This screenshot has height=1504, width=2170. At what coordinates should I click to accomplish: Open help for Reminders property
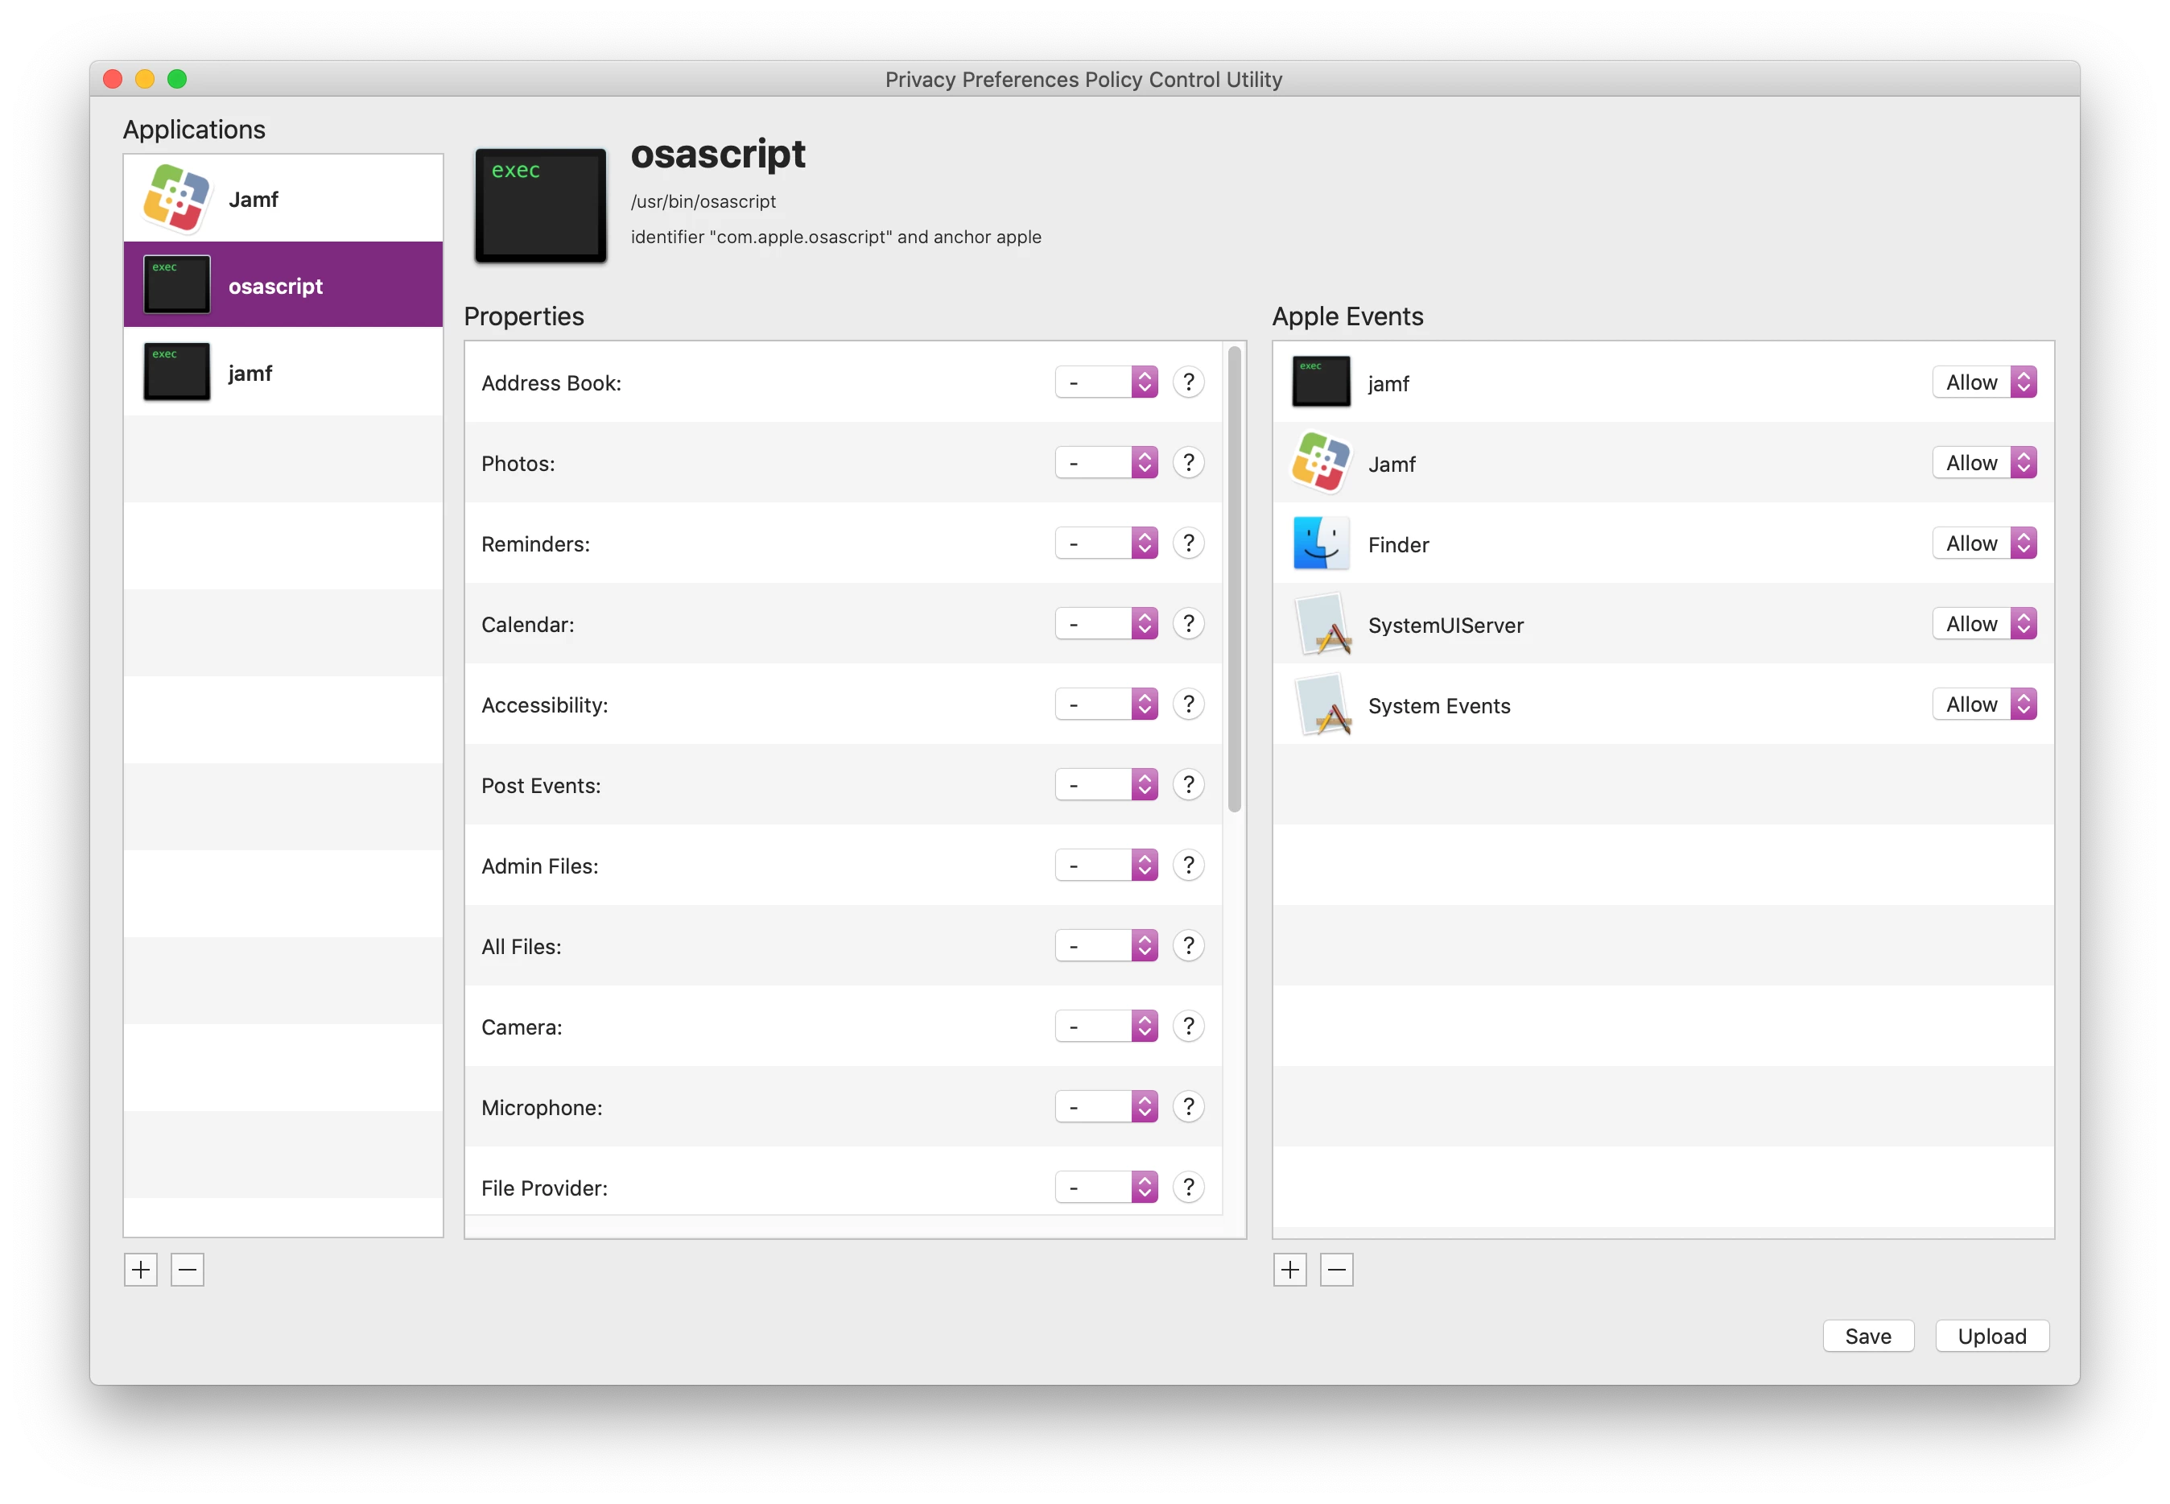click(1189, 543)
